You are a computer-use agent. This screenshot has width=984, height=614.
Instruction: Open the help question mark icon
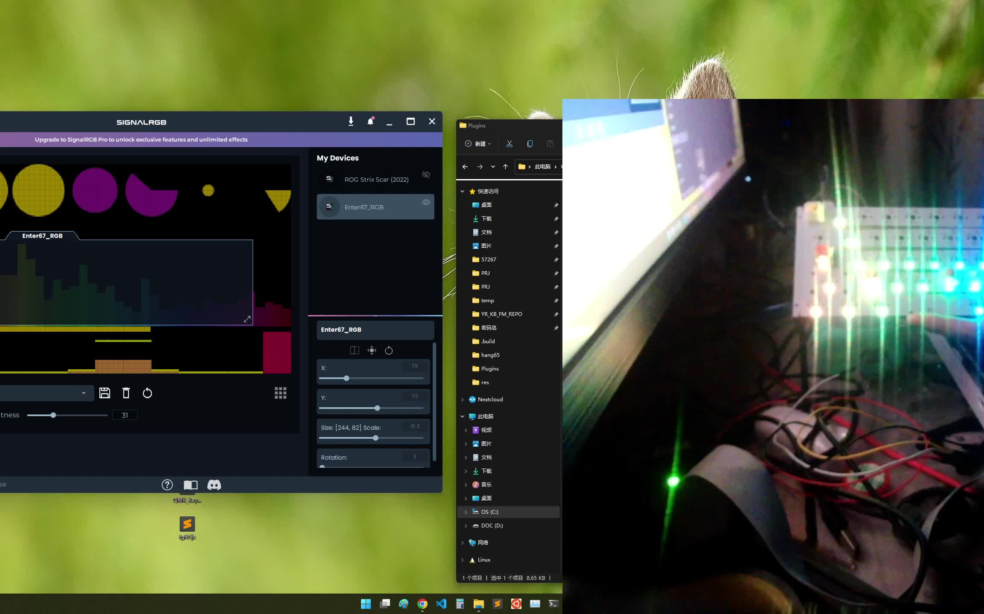(167, 485)
